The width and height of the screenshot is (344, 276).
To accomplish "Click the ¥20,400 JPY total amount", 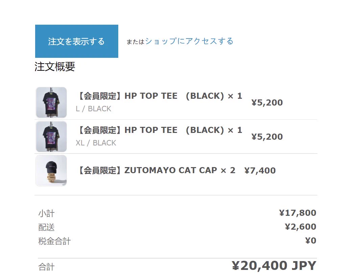I will point(274,266).
